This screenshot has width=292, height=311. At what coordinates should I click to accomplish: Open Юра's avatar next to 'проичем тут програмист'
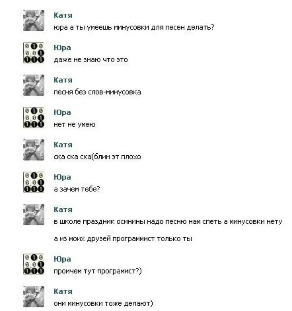[33, 264]
